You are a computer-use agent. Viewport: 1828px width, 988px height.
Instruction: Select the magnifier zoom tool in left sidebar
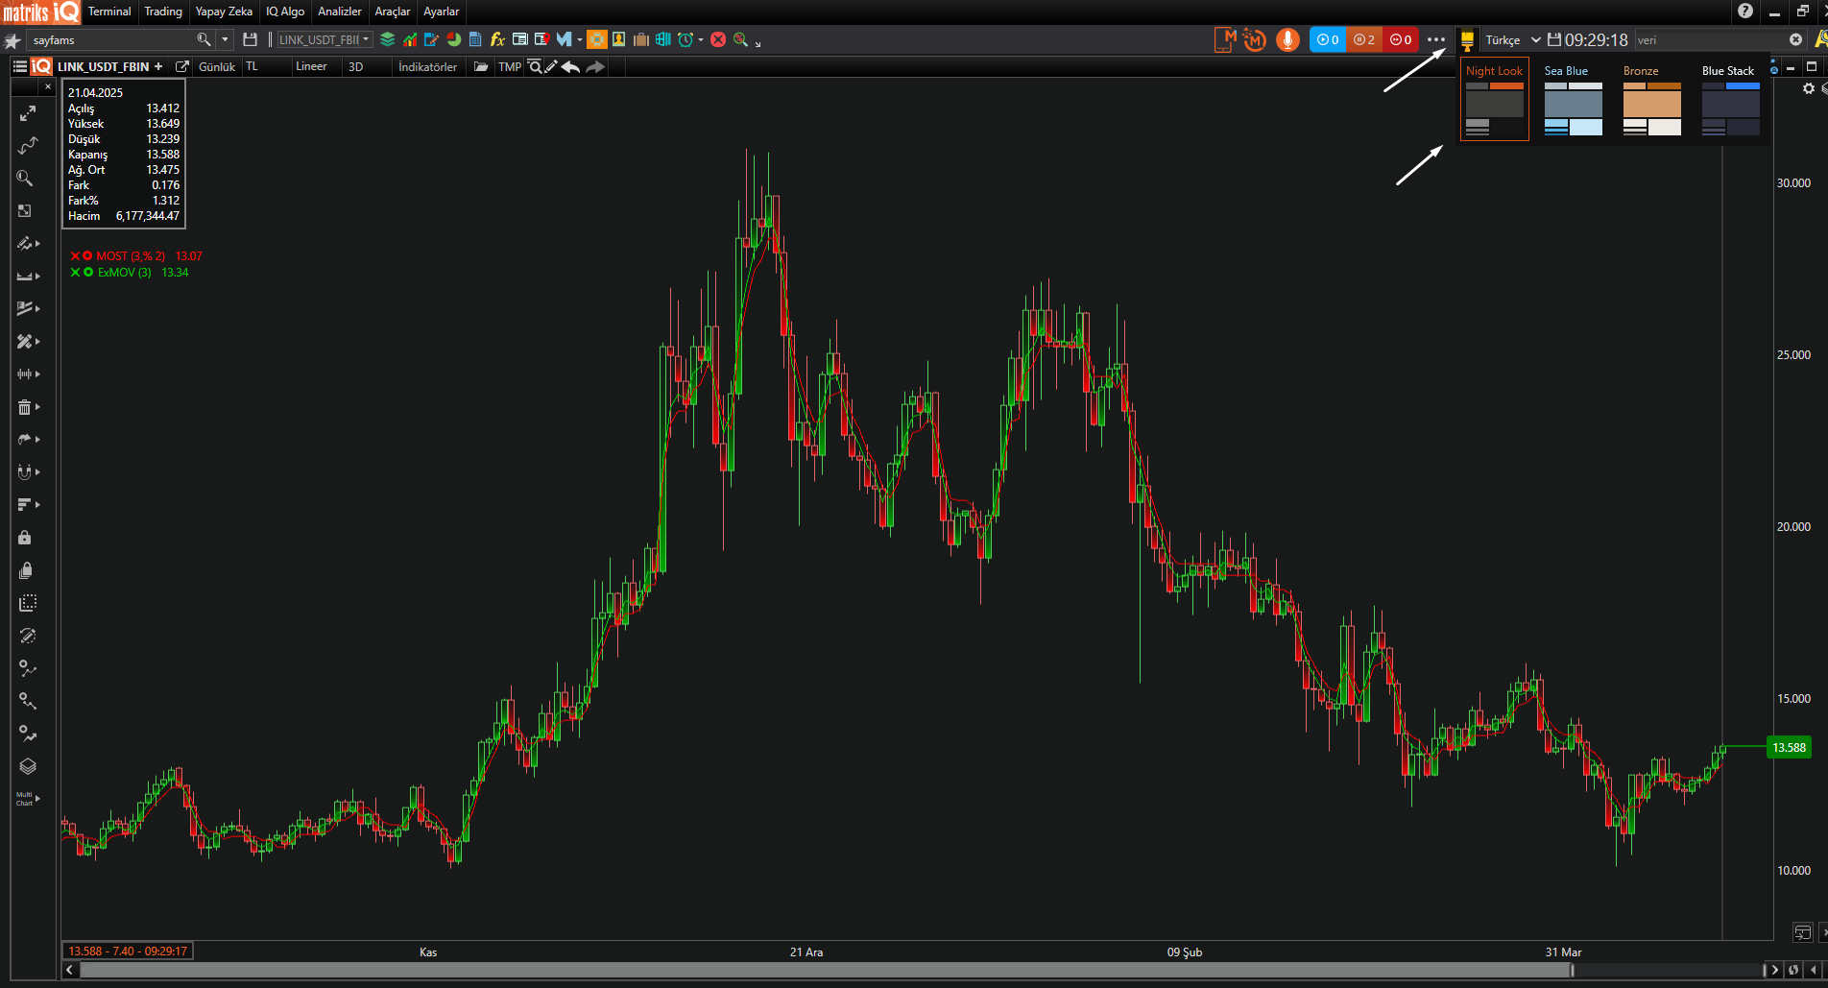(x=26, y=179)
